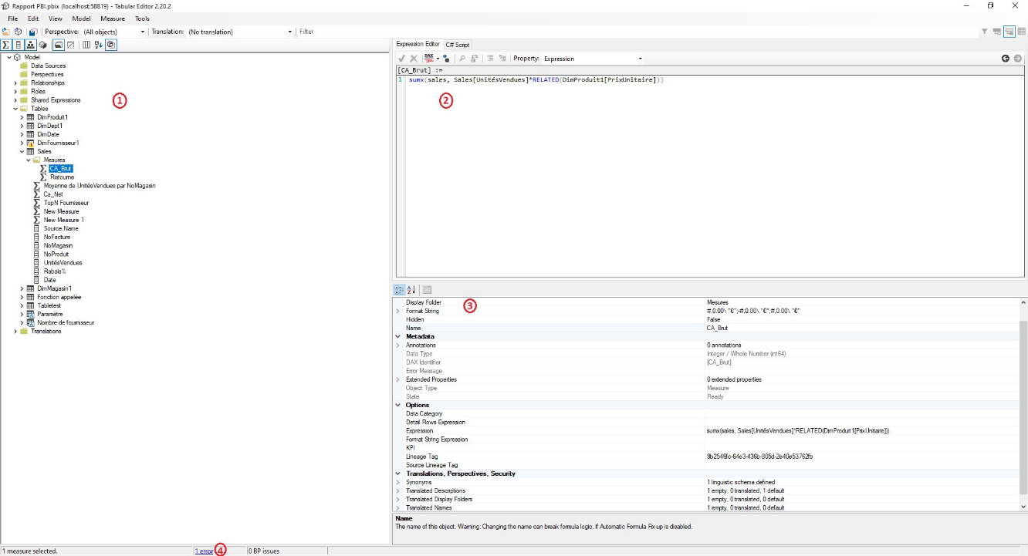1028x556 pixels.
Task: Toggle alphabetical sort order button
Action: (x=99, y=45)
